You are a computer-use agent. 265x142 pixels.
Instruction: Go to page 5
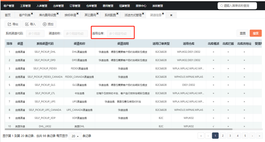[245, 136]
